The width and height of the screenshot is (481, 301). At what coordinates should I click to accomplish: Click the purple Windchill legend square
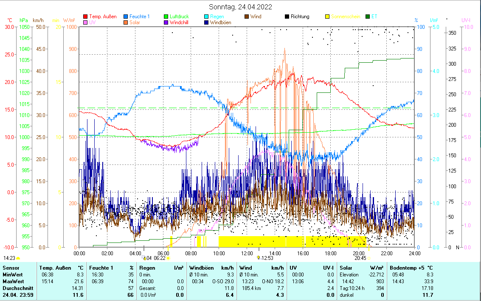[x=166, y=22]
